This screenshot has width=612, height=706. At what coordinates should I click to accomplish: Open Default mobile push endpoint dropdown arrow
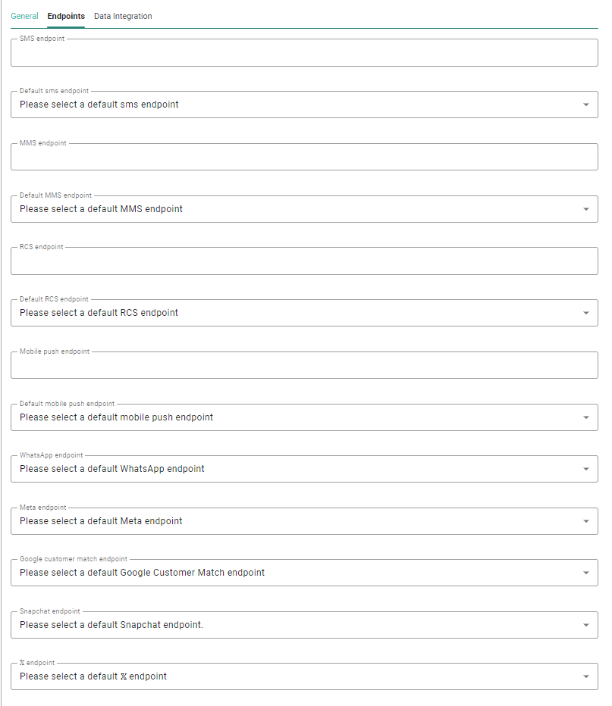[x=585, y=417]
